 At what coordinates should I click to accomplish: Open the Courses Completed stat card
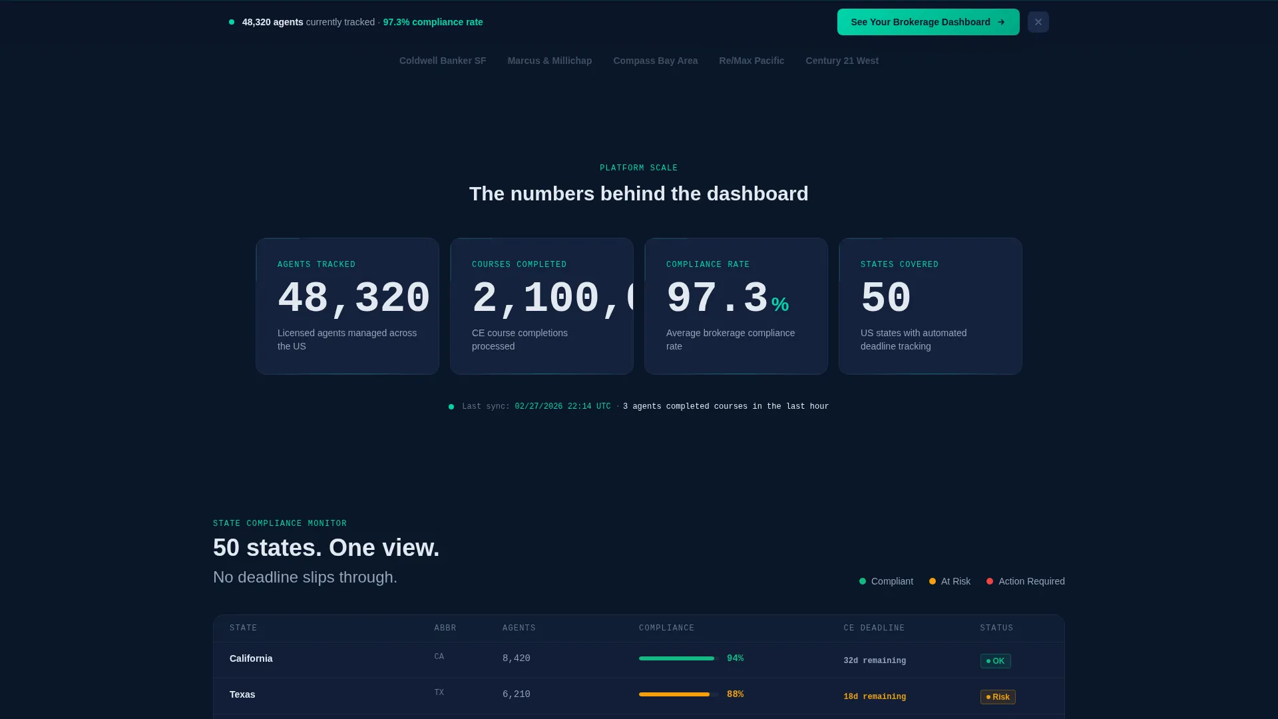(x=542, y=306)
